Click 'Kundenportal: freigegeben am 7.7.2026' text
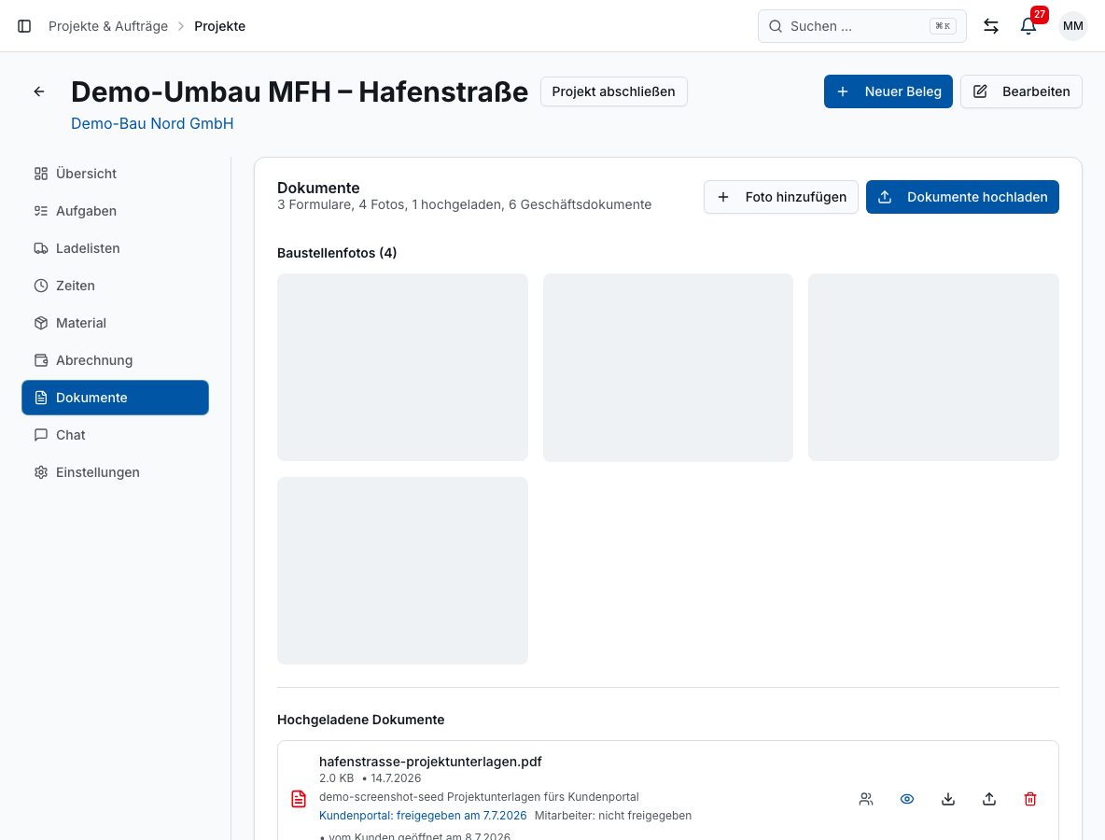1105x840 pixels. click(x=423, y=816)
